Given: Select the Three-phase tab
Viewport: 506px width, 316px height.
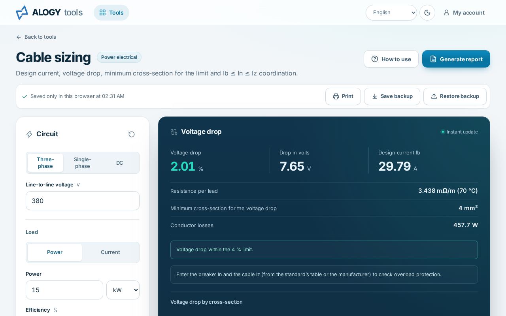Looking at the screenshot, I should [x=45, y=163].
